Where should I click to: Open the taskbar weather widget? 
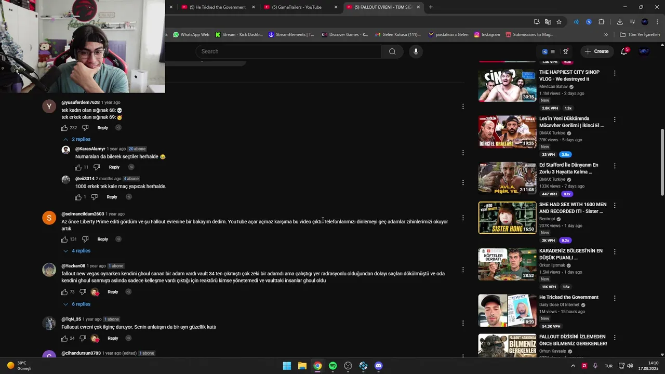pyautogui.click(x=20, y=366)
